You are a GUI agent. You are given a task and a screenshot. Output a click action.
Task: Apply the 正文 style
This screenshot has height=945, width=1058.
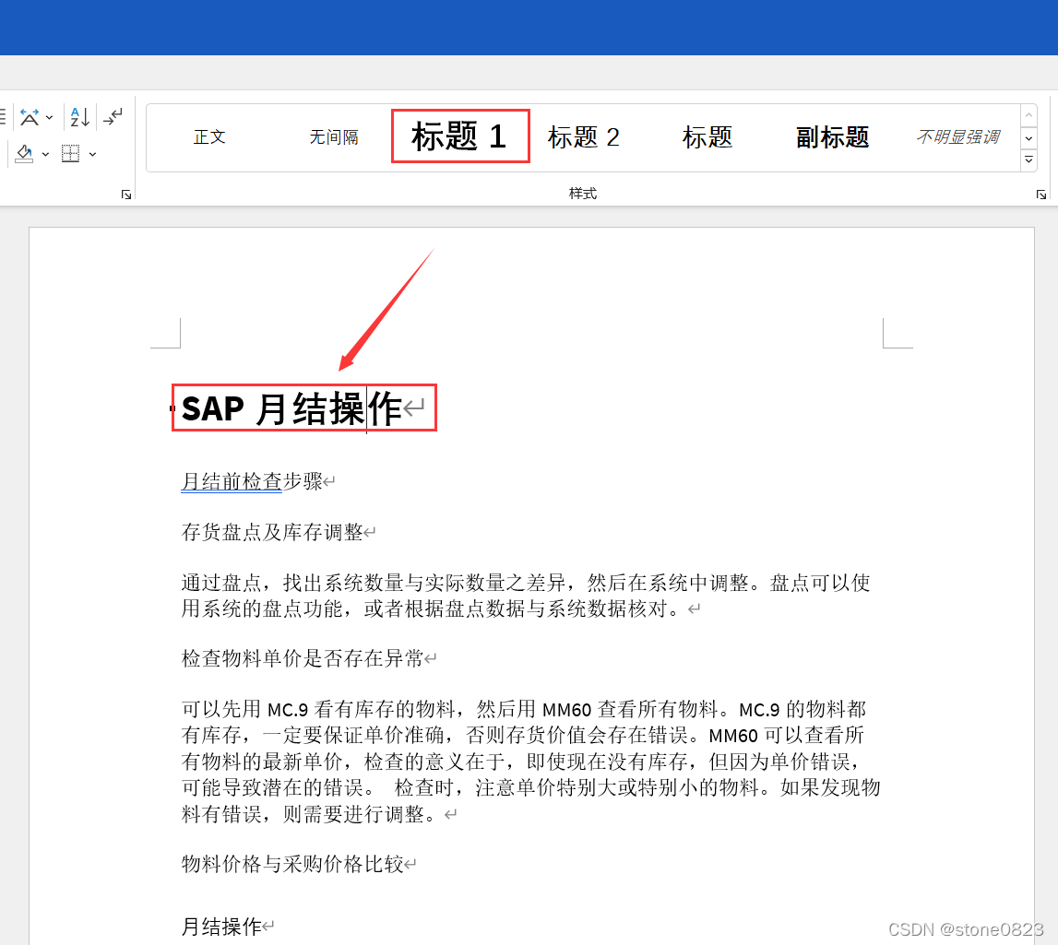pos(209,137)
